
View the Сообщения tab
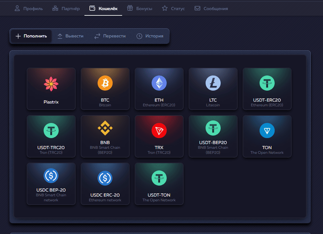click(x=211, y=8)
